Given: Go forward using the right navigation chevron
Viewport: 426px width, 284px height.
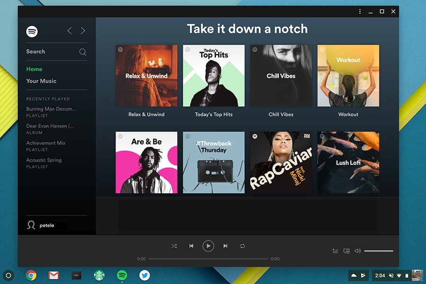Looking at the screenshot, I should point(83,30).
